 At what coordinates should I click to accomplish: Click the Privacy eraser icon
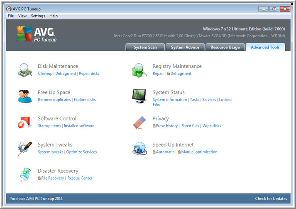tap(139, 123)
